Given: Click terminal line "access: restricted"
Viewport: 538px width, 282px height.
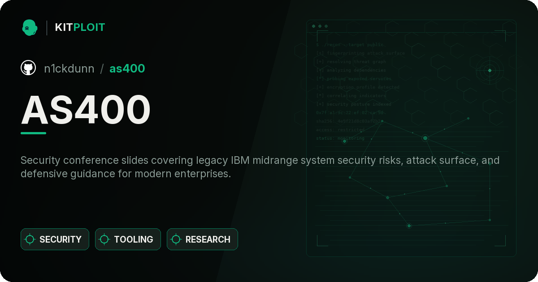Looking at the screenshot, I should click(x=340, y=130).
